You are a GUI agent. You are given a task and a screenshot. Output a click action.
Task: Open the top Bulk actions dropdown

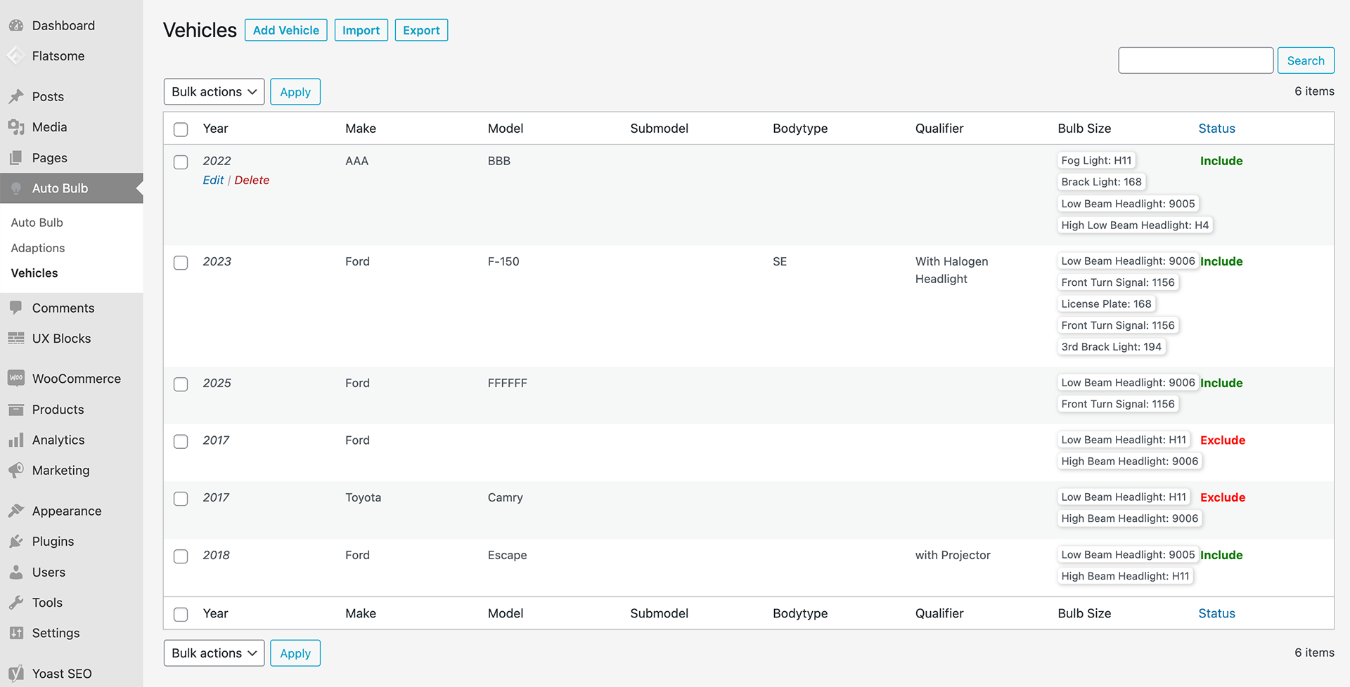coord(214,92)
